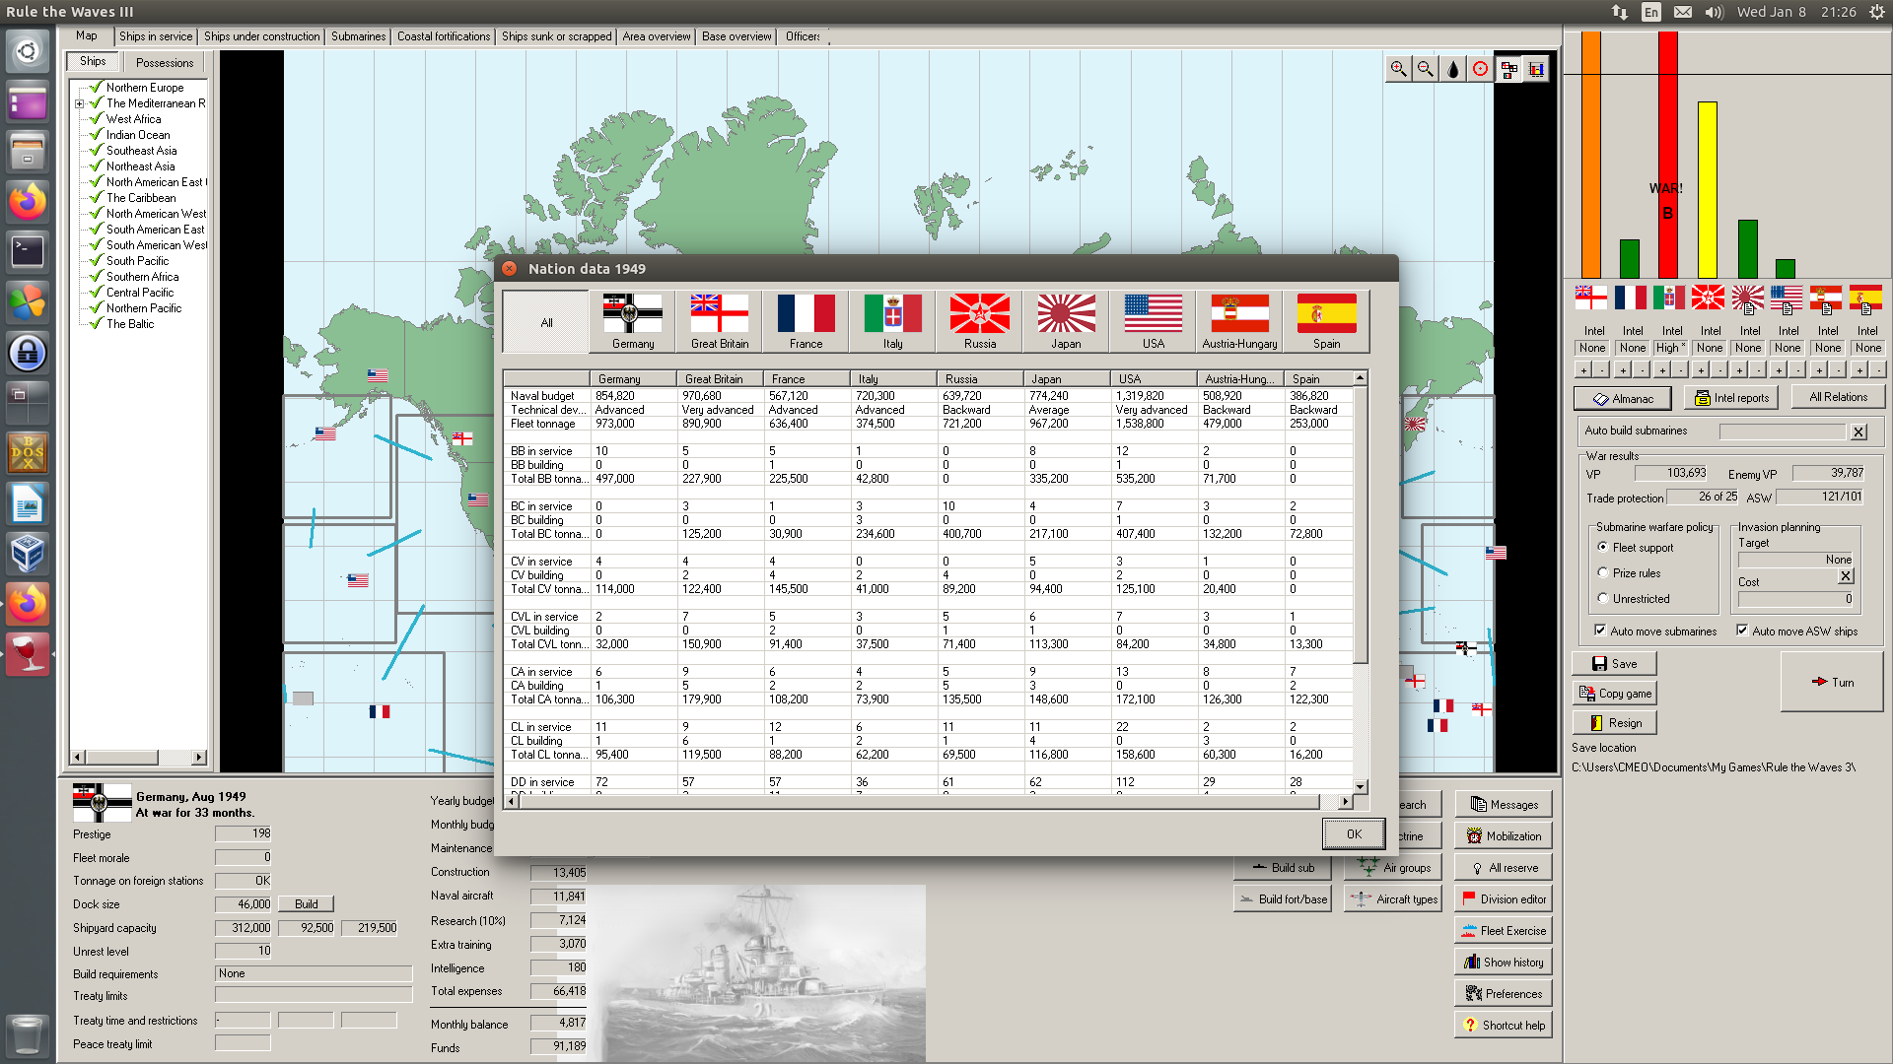The width and height of the screenshot is (1893, 1064).
Task: Open the Submarines tab
Action: (x=358, y=36)
